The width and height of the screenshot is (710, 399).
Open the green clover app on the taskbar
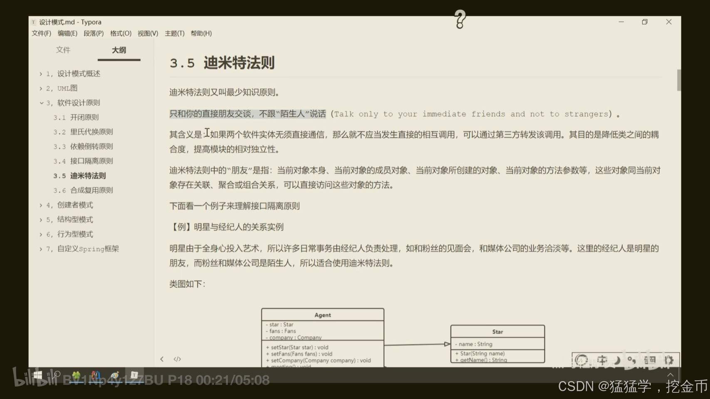click(76, 376)
